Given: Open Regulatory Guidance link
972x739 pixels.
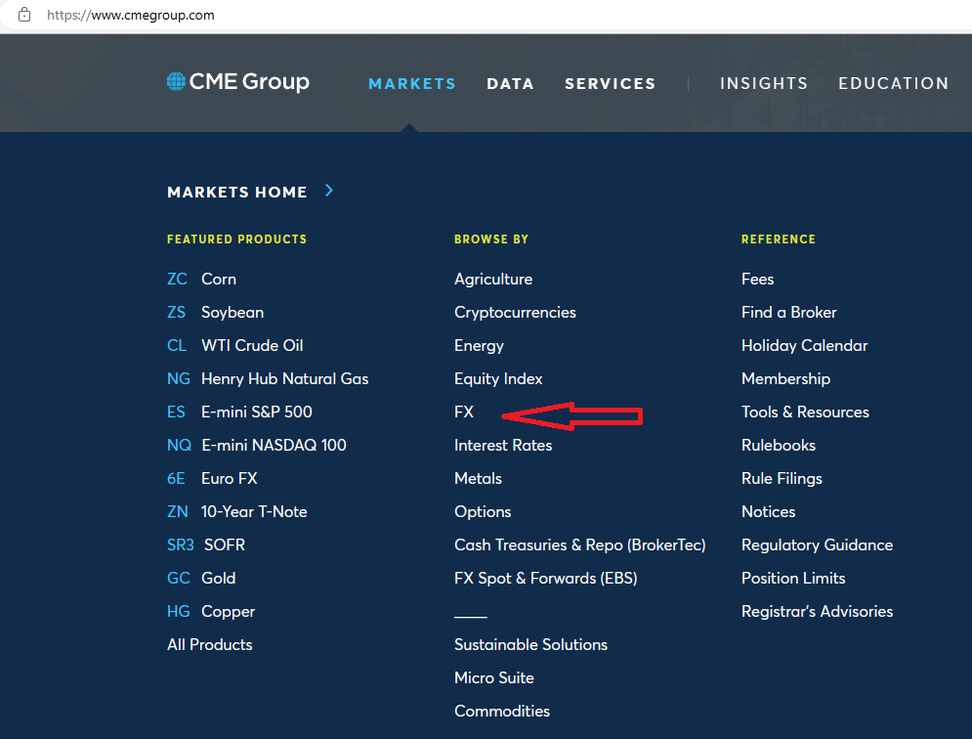Looking at the screenshot, I should [x=817, y=544].
